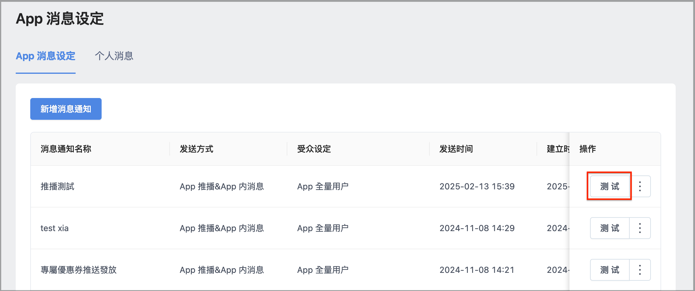Click the 2025-02-13 15:39 send time cell

[x=477, y=186]
